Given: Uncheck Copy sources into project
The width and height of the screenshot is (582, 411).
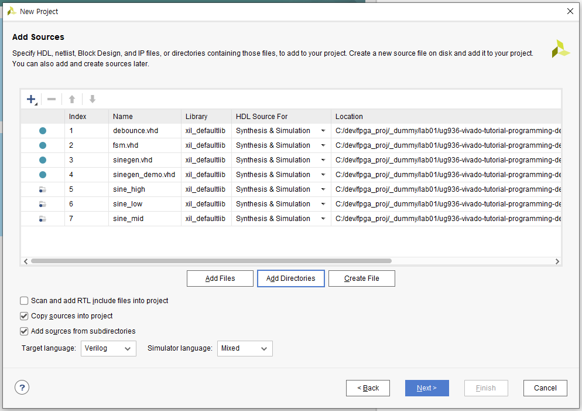Looking at the screenshot, I should point(24,316).
